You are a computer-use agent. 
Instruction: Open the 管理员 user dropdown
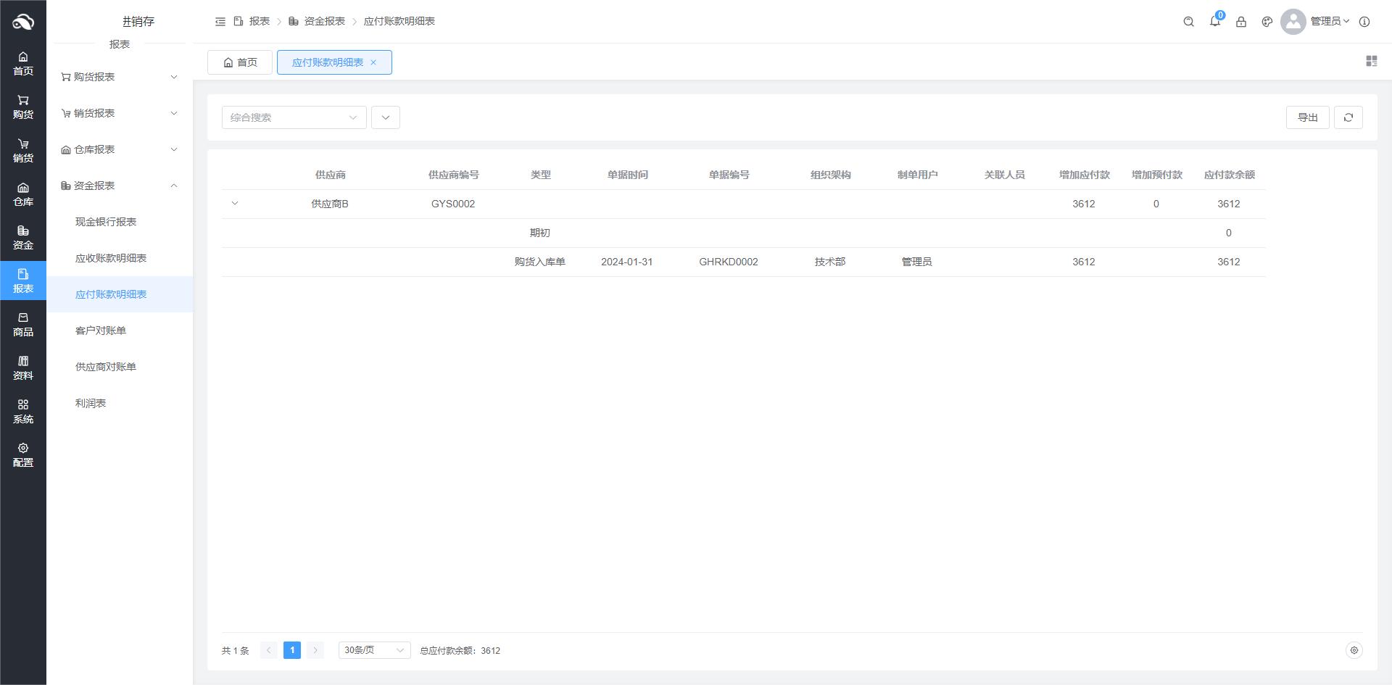[x=1329, y=22]
